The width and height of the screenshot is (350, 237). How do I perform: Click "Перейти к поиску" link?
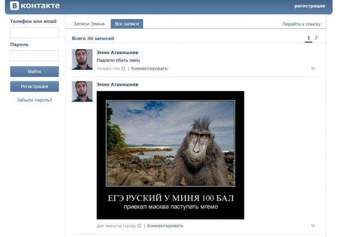tap(301, 24)
